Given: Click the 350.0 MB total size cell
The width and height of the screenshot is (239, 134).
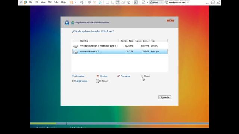Looking at the screenshot, I should click(x=129, y=46).
